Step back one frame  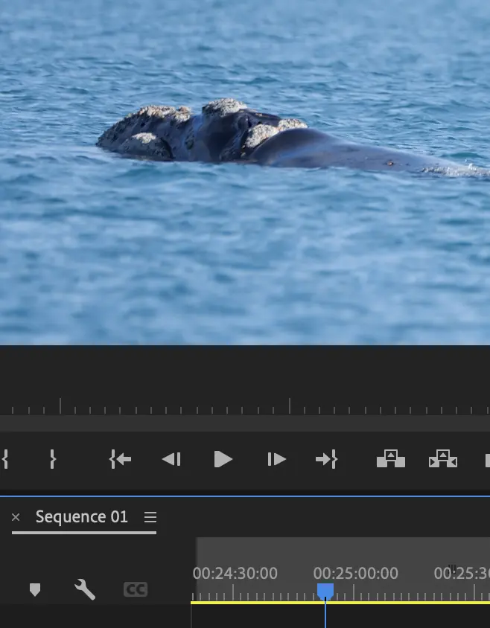click(171, 459)
